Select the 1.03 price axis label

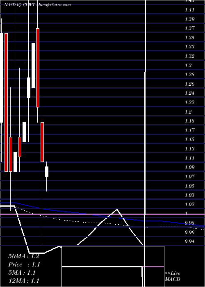point(189,195)
